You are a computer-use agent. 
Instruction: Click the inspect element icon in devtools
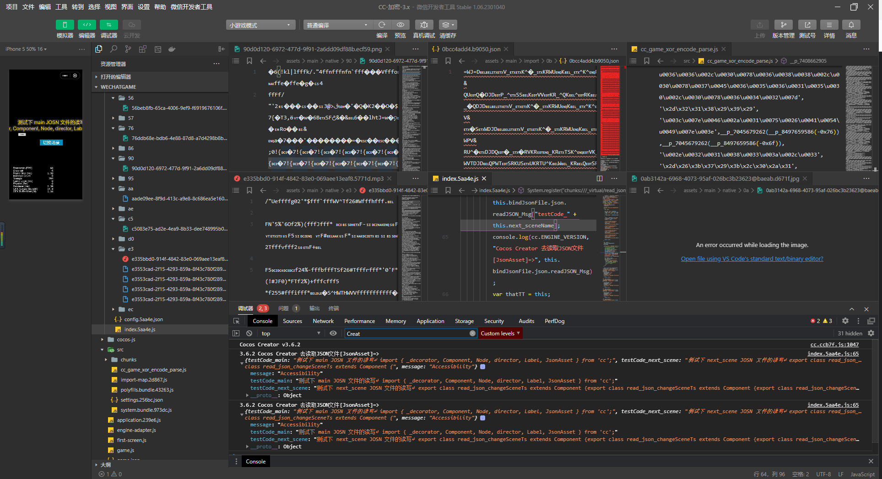click(x=236, y=321)
